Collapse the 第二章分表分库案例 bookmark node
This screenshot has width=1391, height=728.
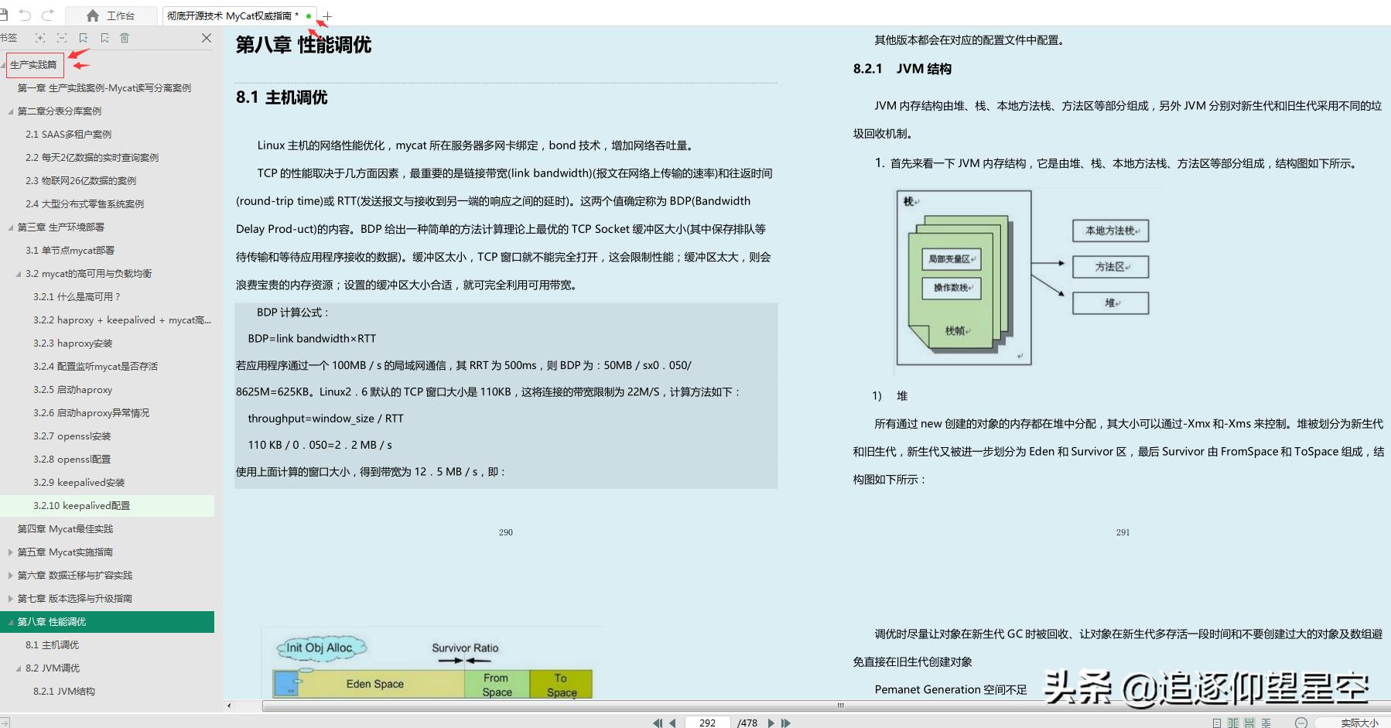(9, 111)
